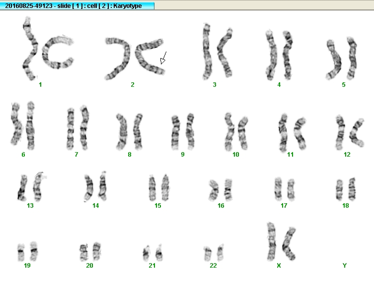
Task: Click the chromosome 11 pair image
Action: 292,133
